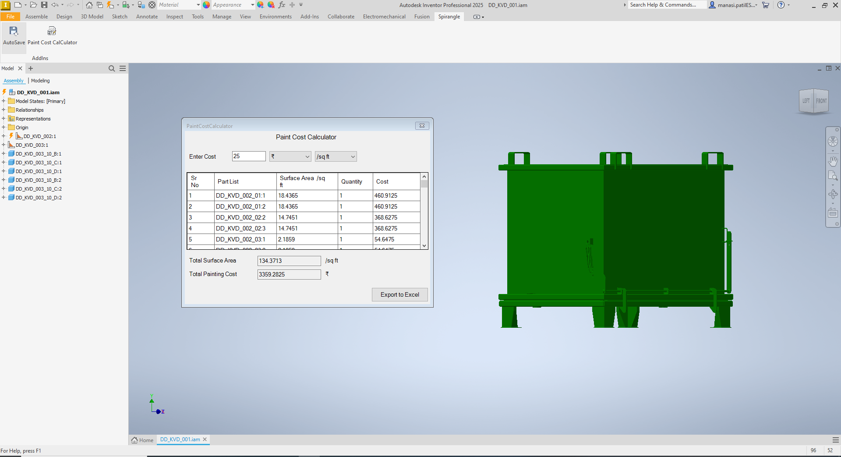Open the Autodesk shopping cart icon
This screenshot has width=841, height=457.
click(x=766, y=5)
